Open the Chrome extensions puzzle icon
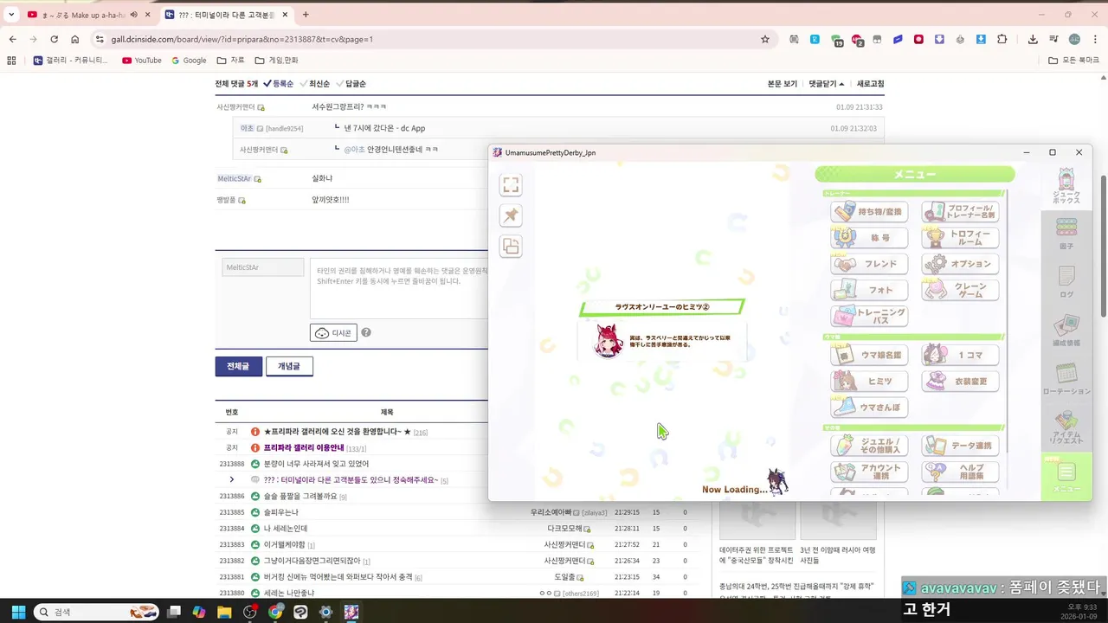This screenshot has height=623, width=1108. [x=1002, y=39]
